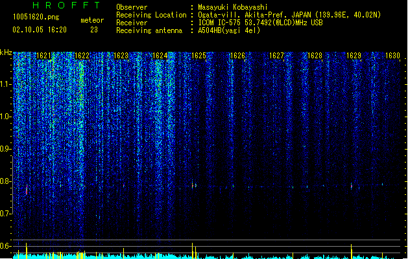Click the 1624 time marker
The image size is (408, 259).
[x=160, y=56]
